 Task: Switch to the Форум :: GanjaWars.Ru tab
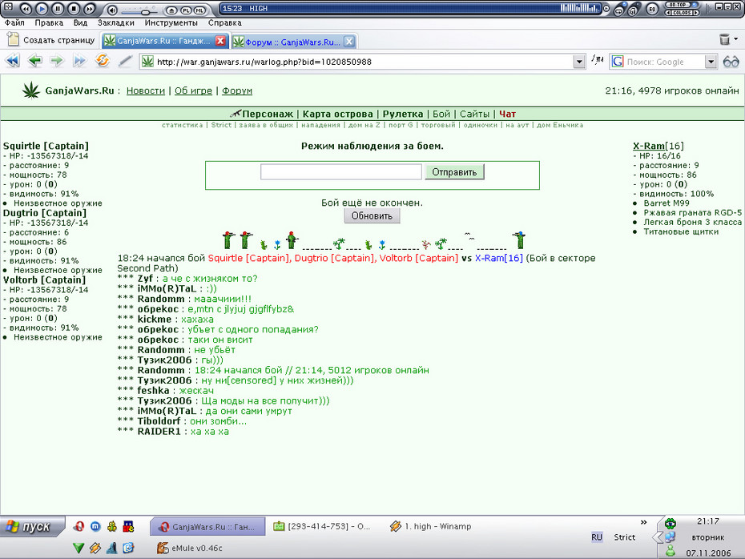(292, 42)
